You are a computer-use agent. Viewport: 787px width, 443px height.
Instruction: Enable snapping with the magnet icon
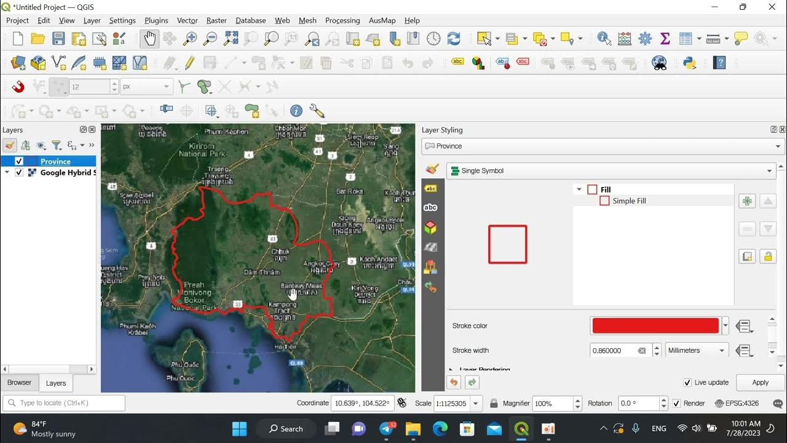(18, 87)
